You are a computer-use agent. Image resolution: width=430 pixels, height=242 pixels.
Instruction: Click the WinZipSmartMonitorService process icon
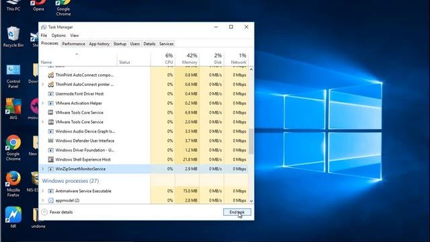(x=51, y=169)
